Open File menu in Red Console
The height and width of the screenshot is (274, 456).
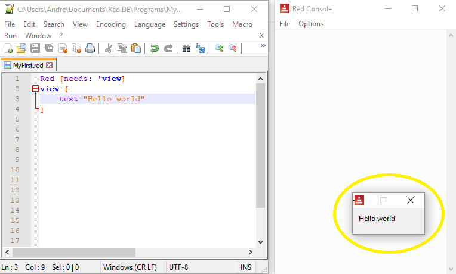[285, 24]
